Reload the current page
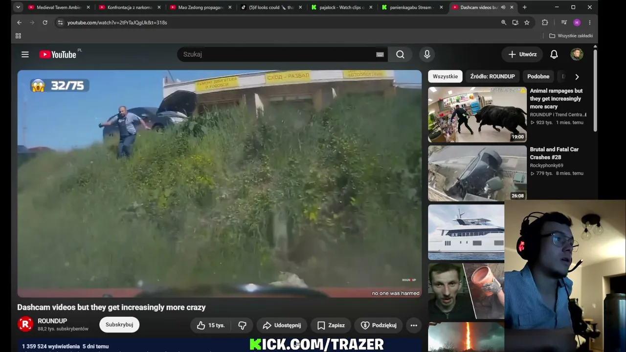Viewport: 626px width, 352px height. click(x=45, y=22)
